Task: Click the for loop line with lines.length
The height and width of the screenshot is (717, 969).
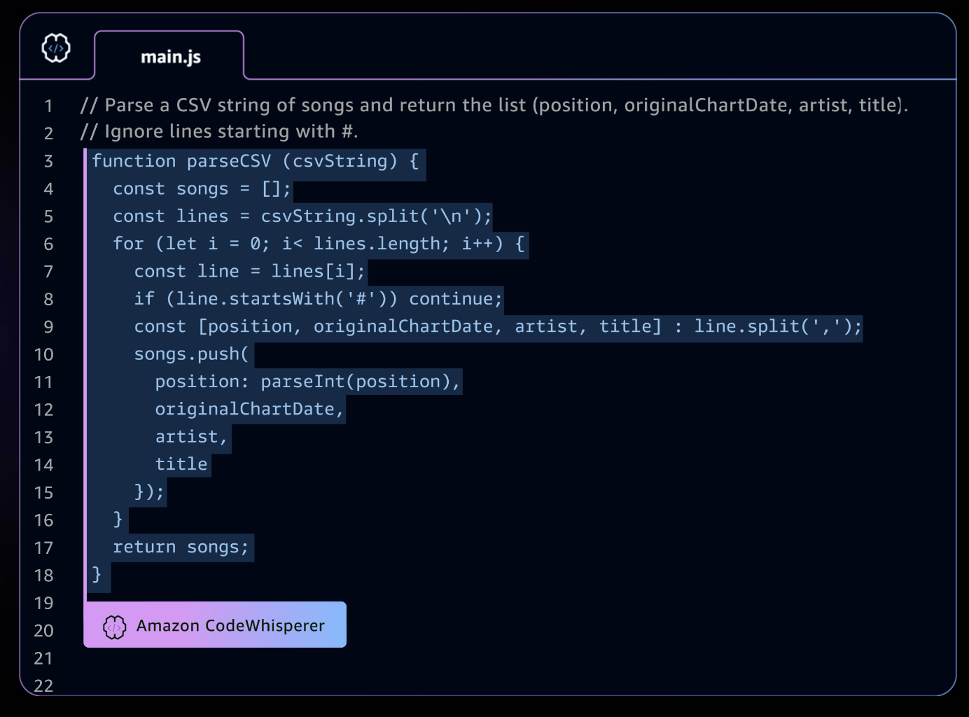Action: (319, 244)
